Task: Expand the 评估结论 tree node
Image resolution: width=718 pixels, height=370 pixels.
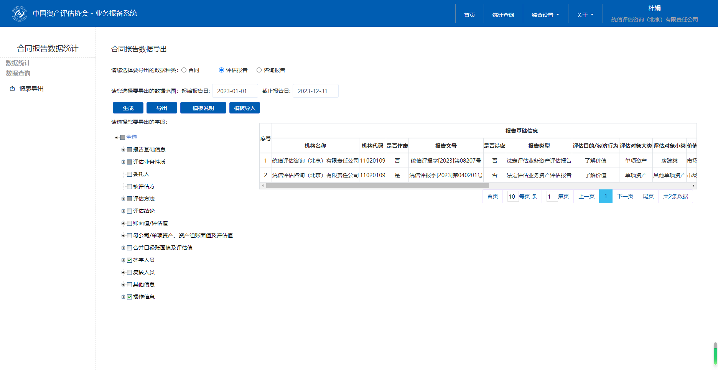Action: click(x=123, y=211)
